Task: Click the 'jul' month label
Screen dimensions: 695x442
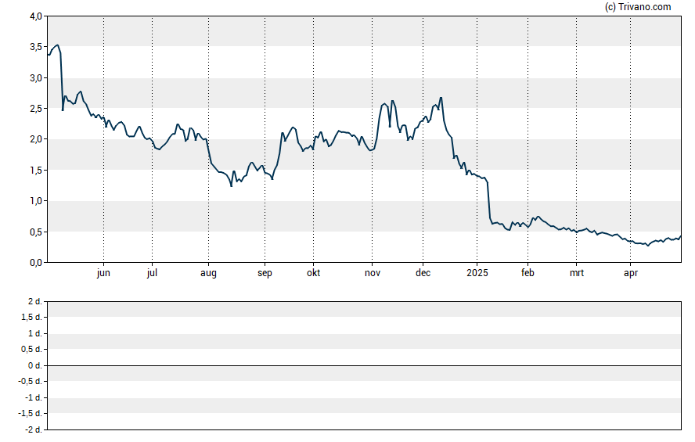Action: tap(152, 273)
